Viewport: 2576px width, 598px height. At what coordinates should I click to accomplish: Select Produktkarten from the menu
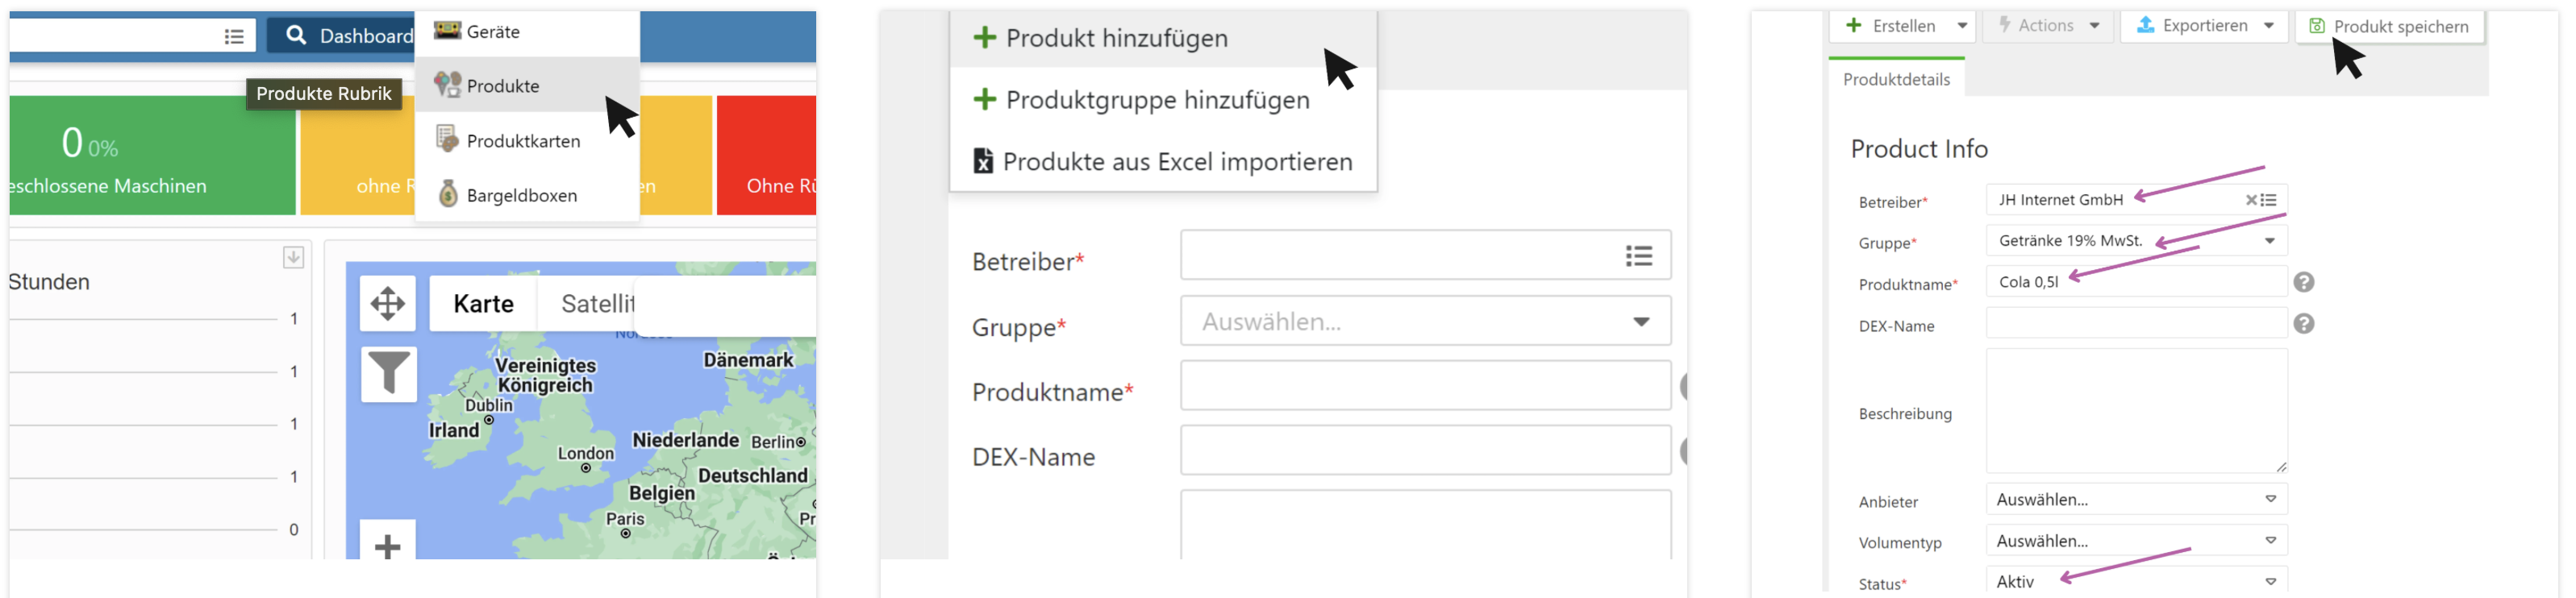click(x=523, y=141)
